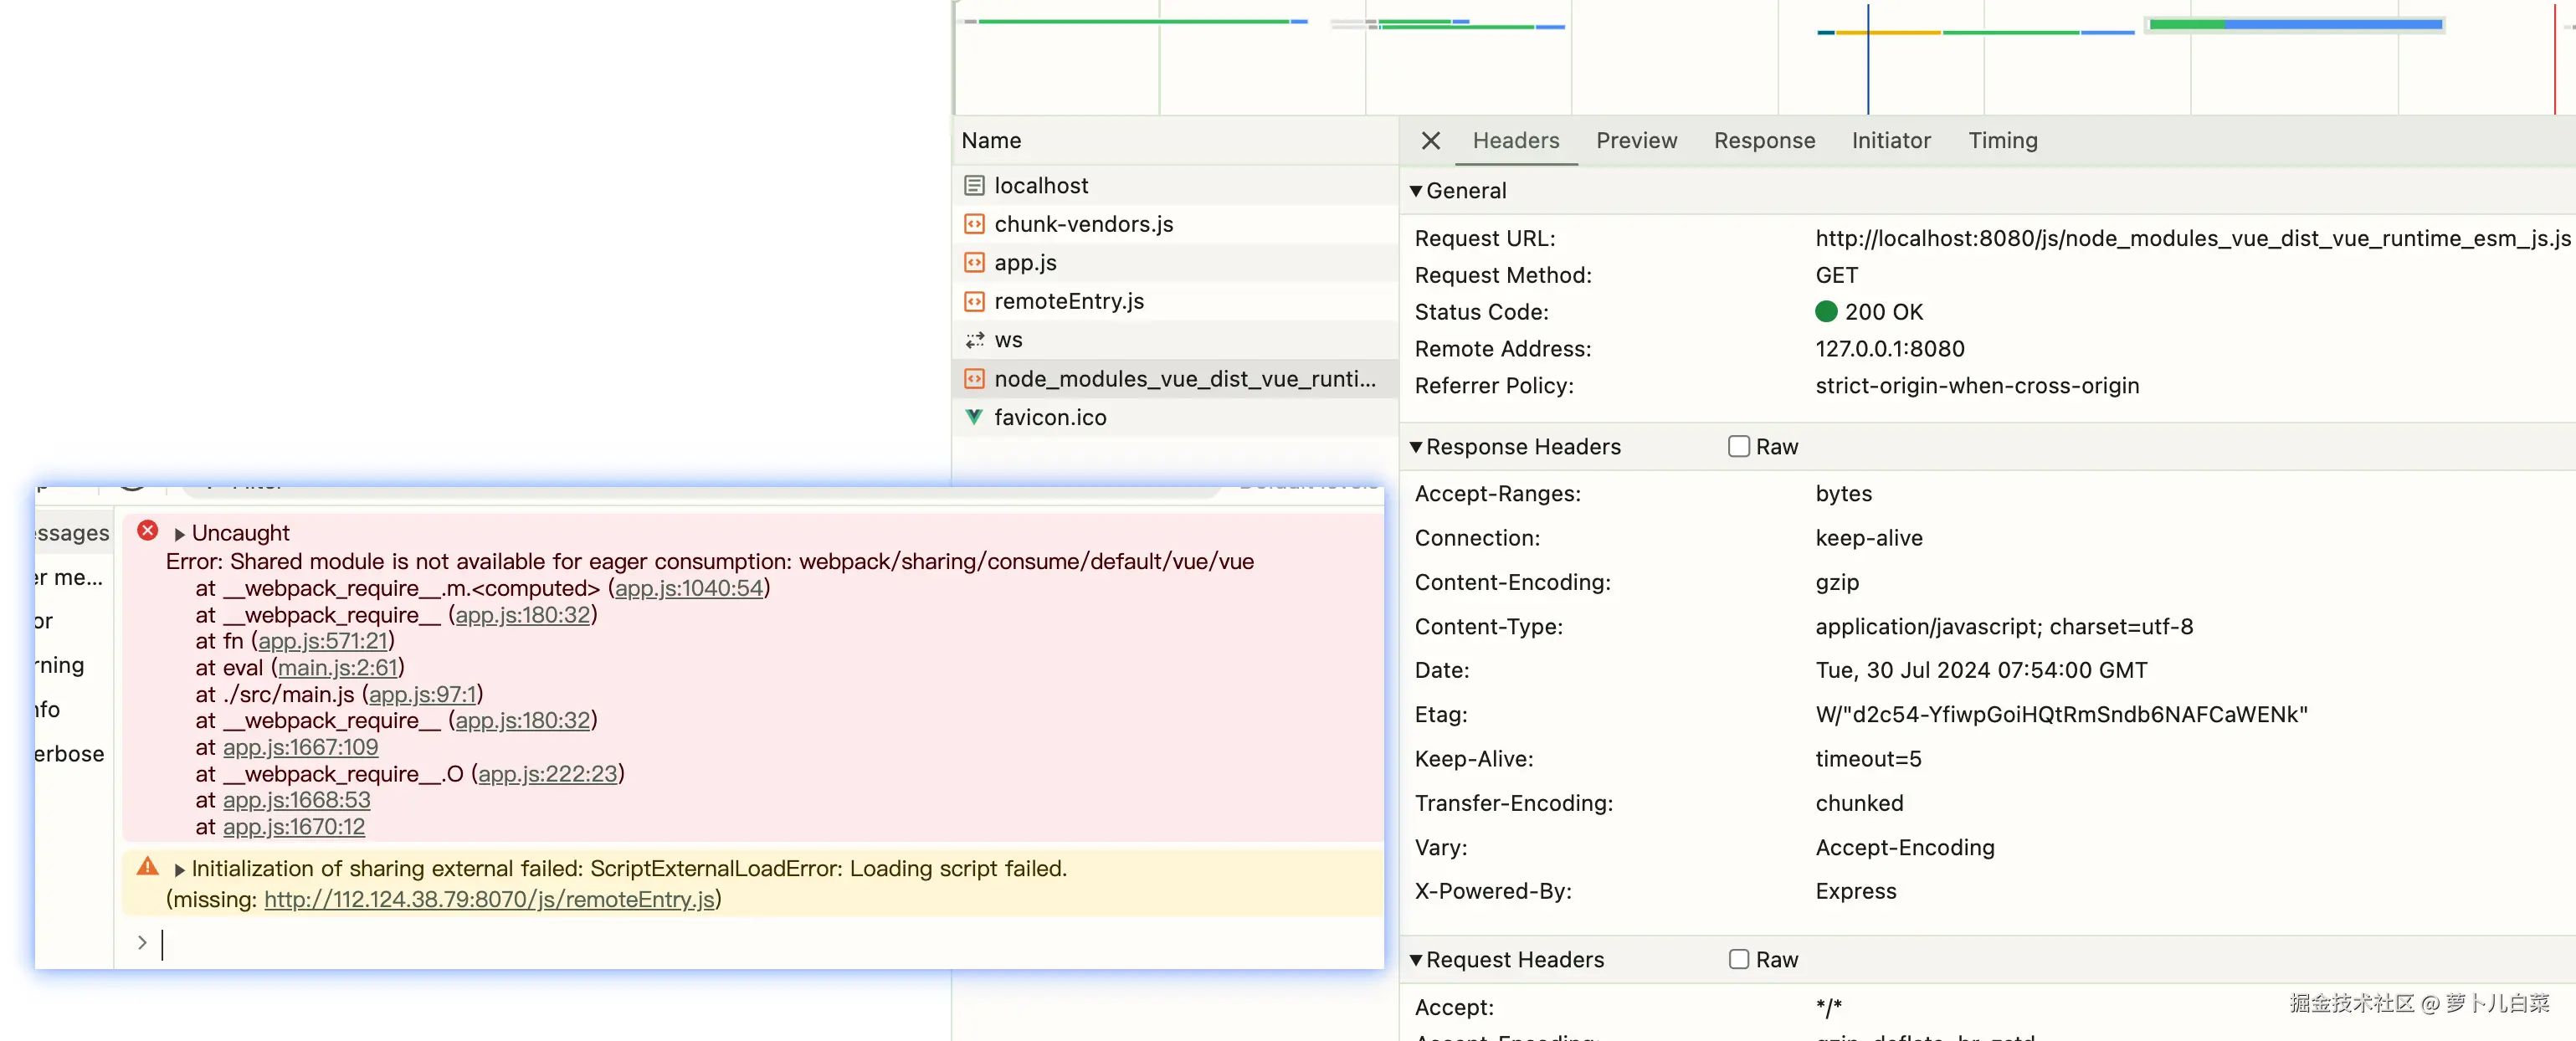The image size is (2576, 1041).
Task: Click the chunk-vendors.js script icon
Action: coord(973,224)
